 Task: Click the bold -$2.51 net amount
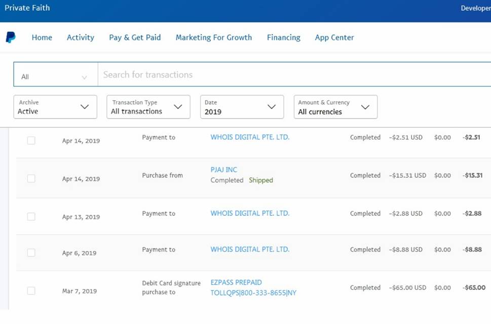click(471, 137)
